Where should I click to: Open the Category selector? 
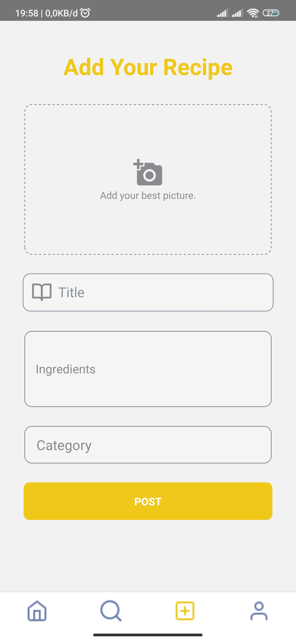point(148,444)
